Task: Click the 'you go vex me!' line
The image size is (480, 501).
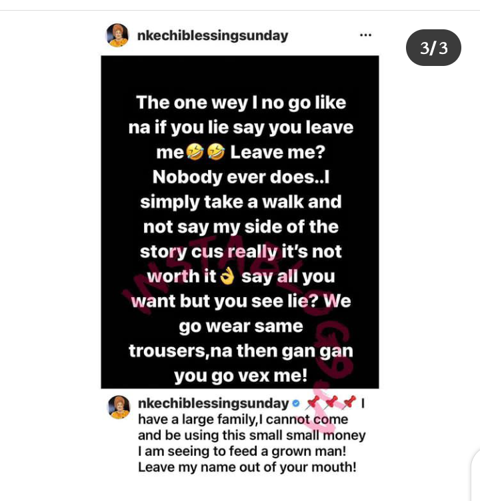Action: [x=241, y=376]
